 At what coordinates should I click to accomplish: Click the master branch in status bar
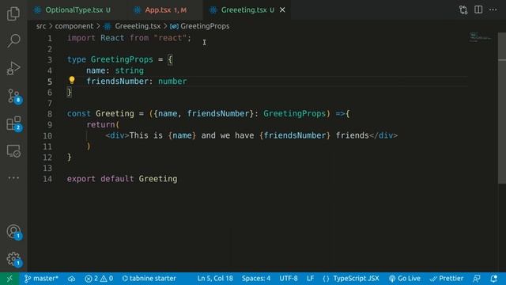pyautogui.click(x=42, y=278)
